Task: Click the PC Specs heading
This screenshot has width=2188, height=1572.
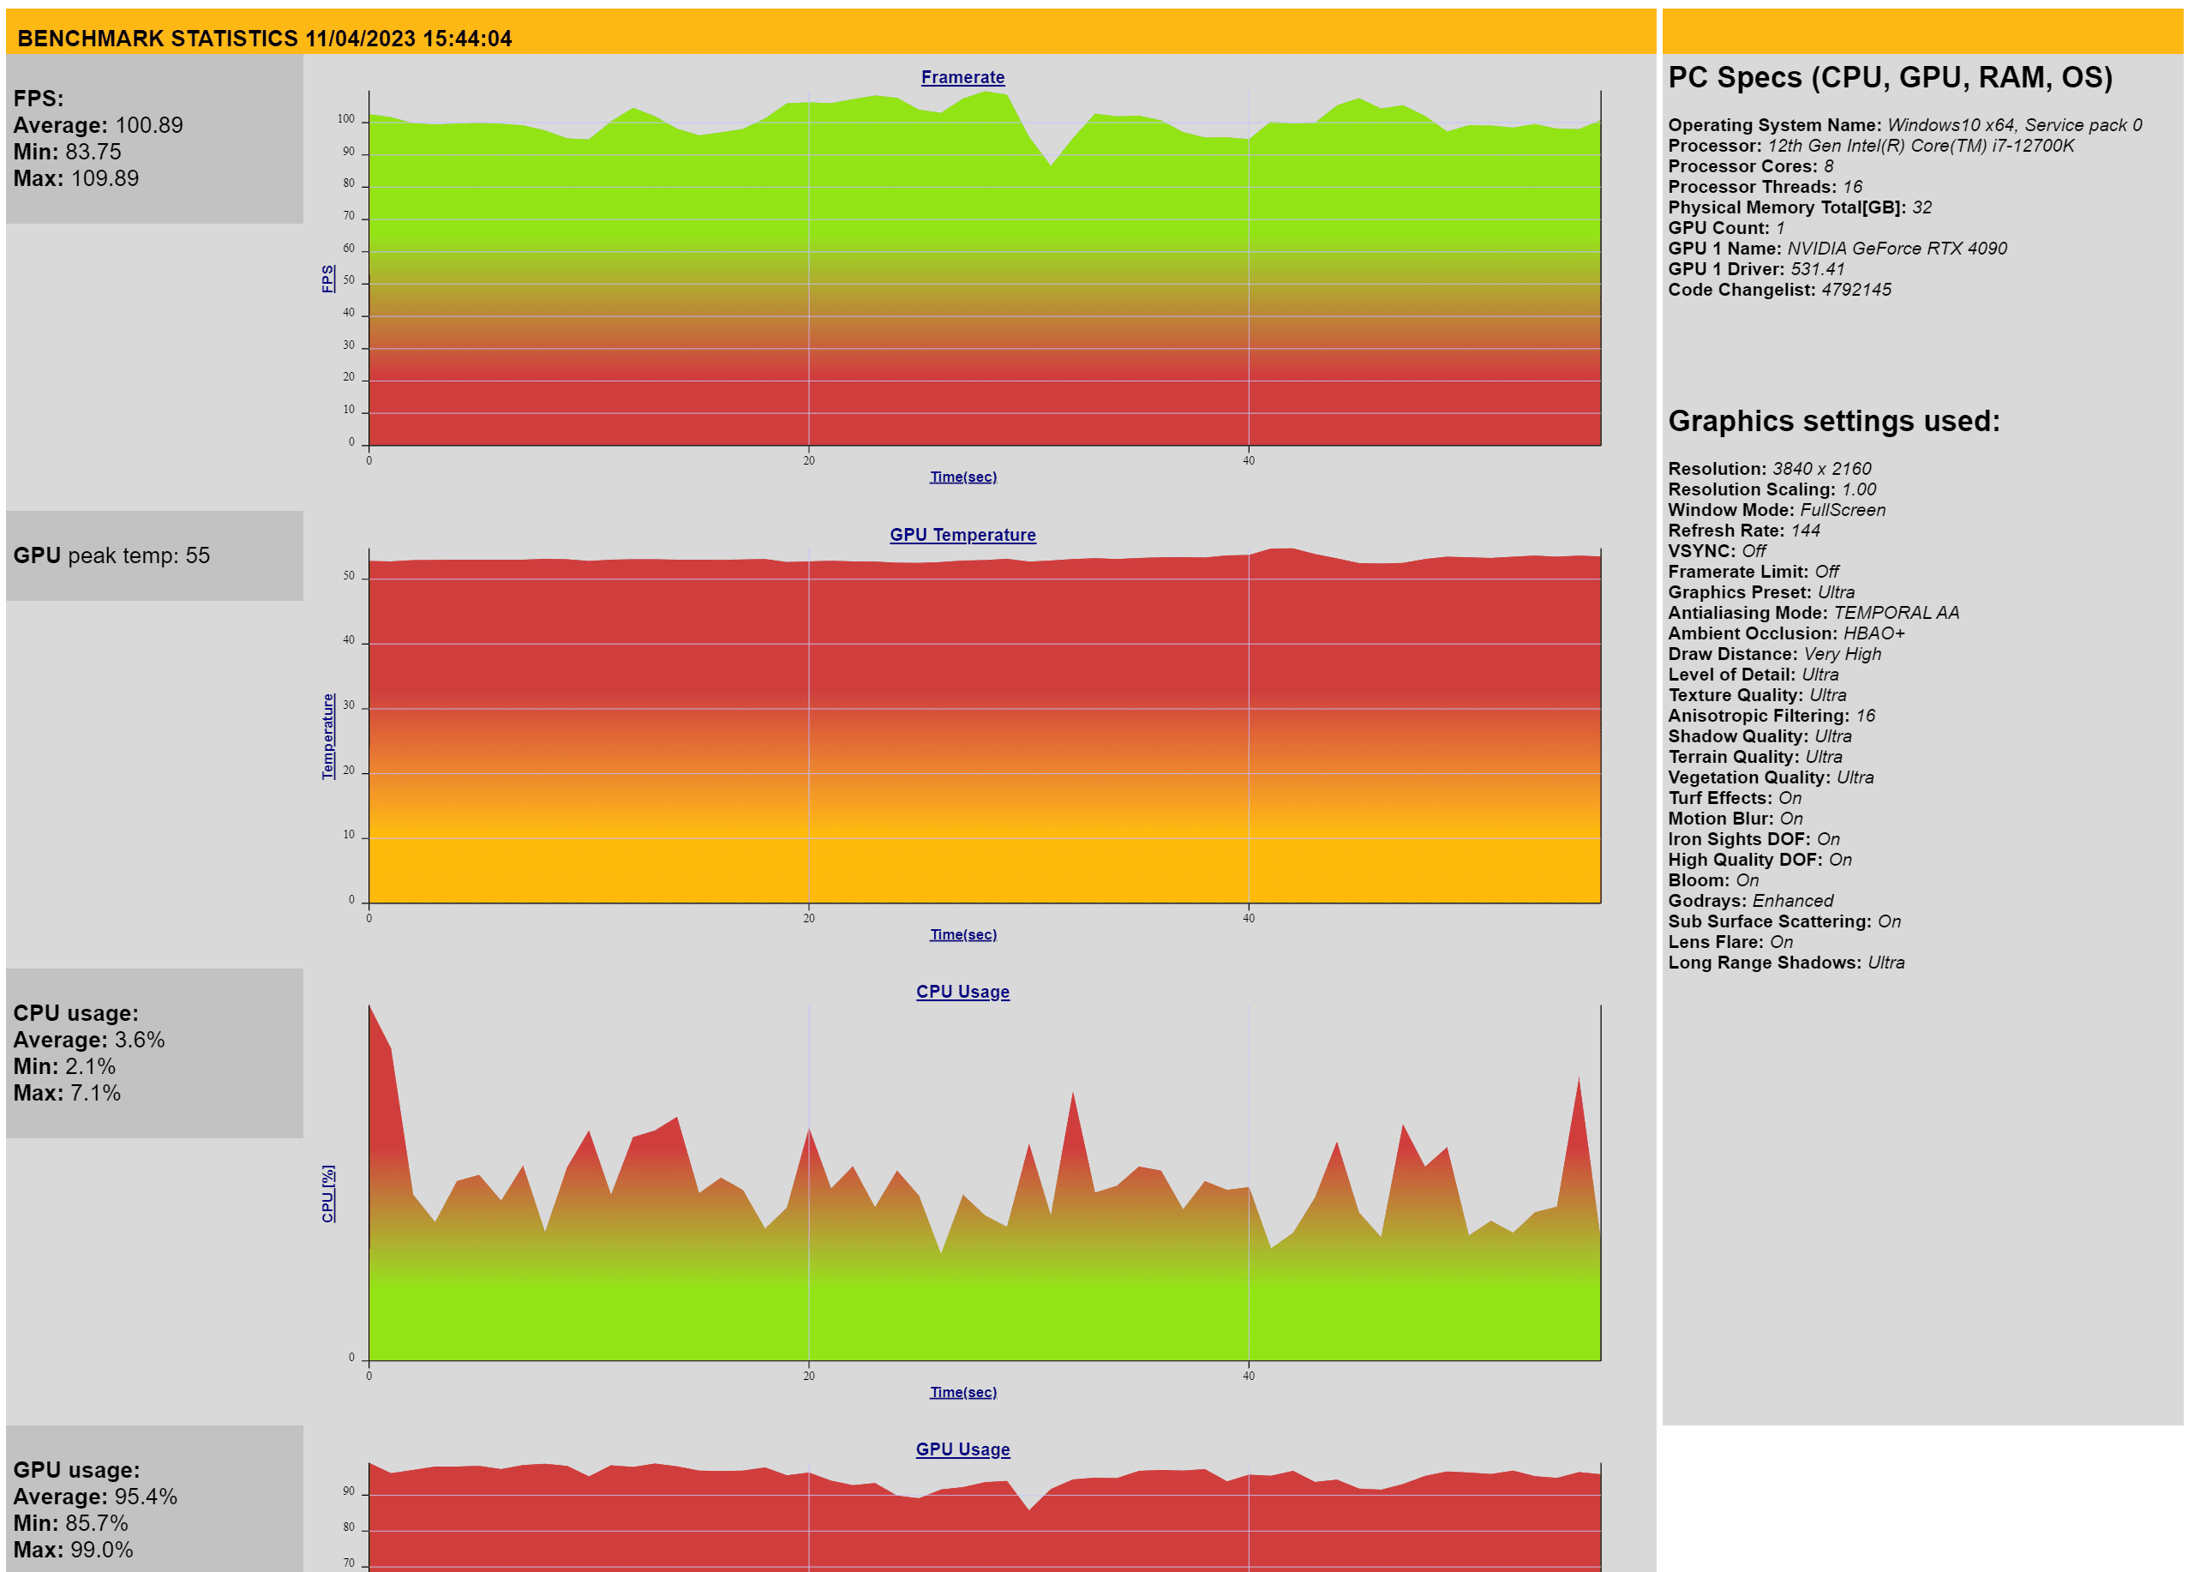Action: coord(1889,77)
